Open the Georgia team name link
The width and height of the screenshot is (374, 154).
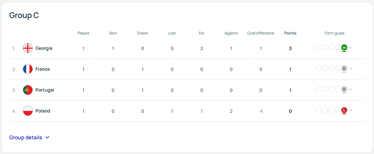(44, 48)
